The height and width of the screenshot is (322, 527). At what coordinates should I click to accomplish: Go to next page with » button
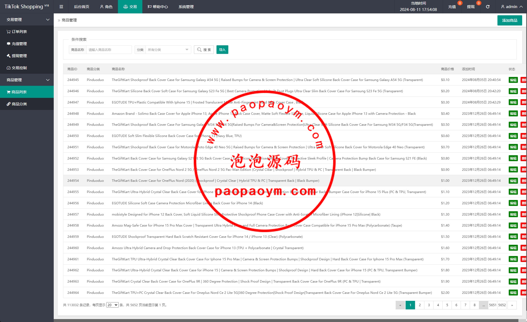click(x=512, y=305)
